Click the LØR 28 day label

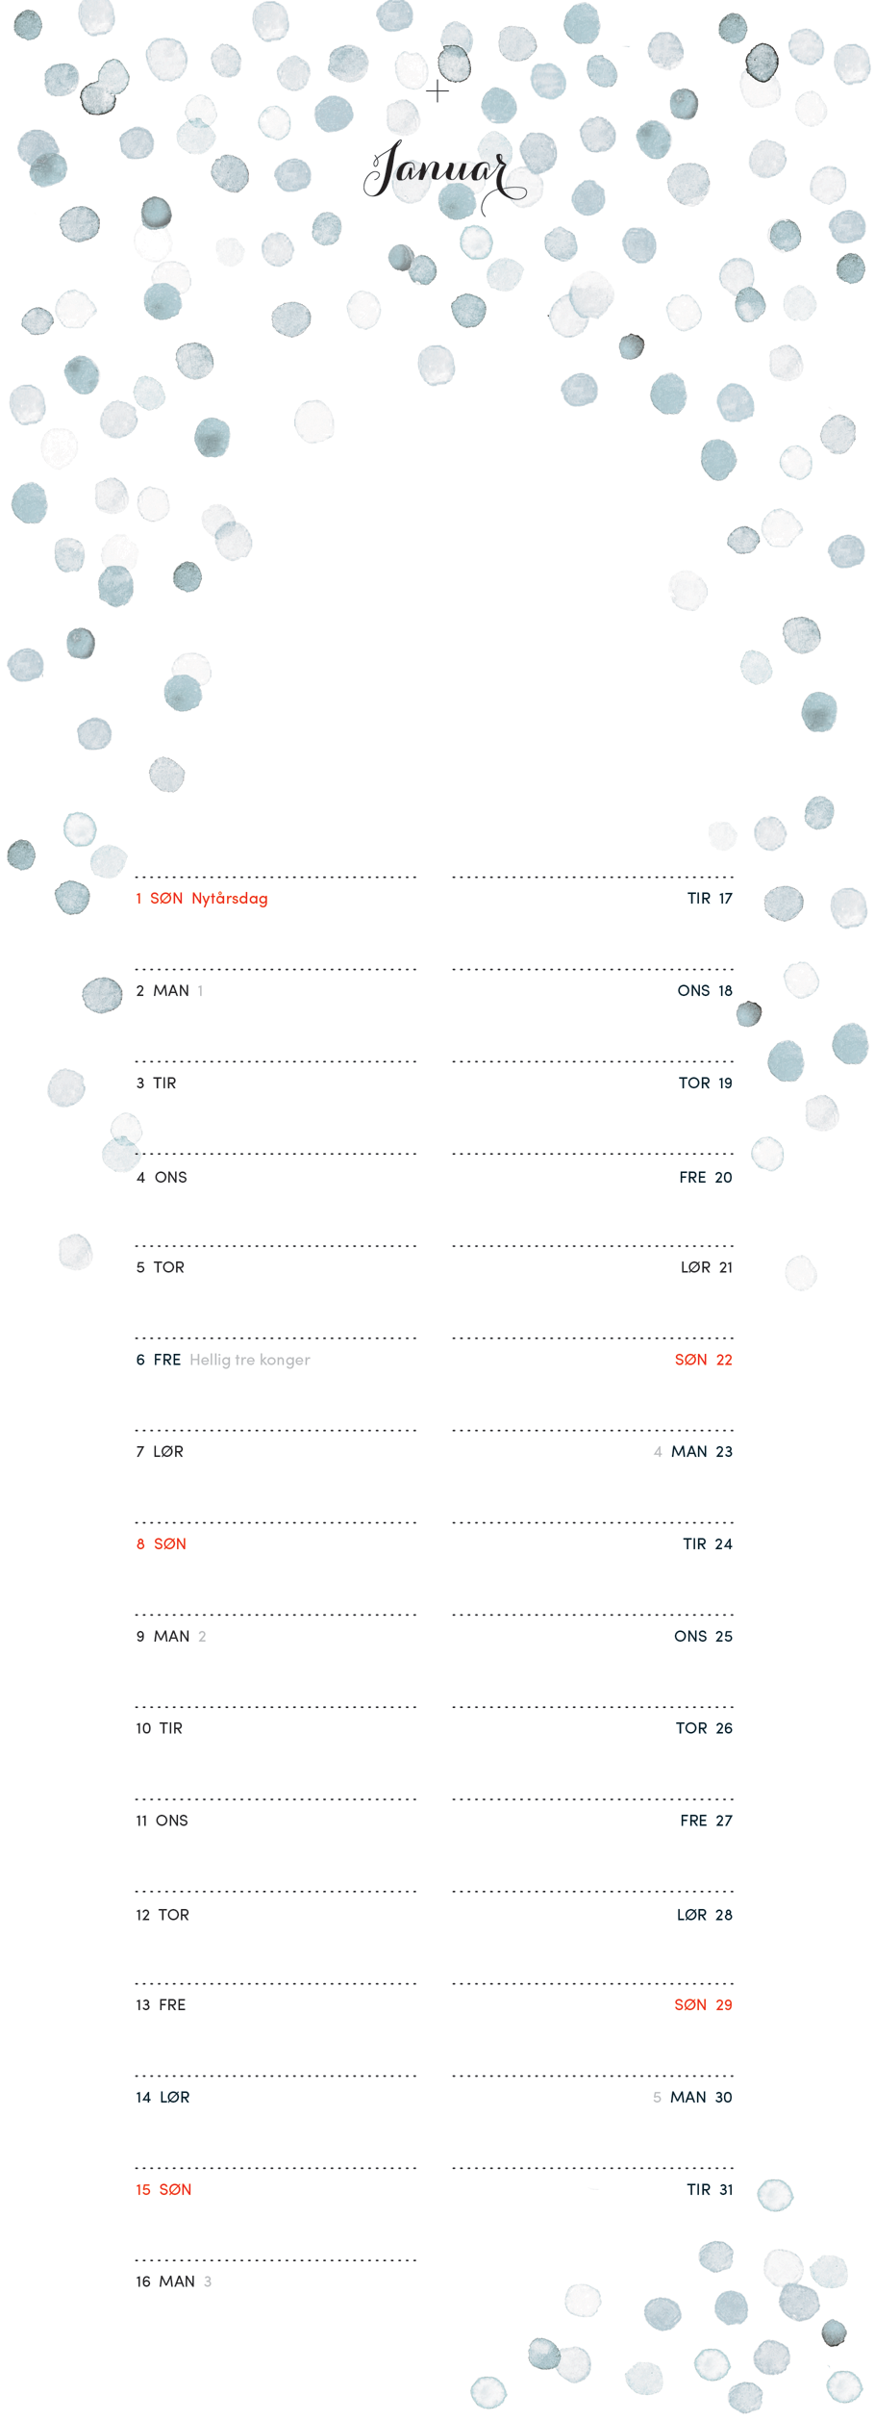[x=705, y=1916]
